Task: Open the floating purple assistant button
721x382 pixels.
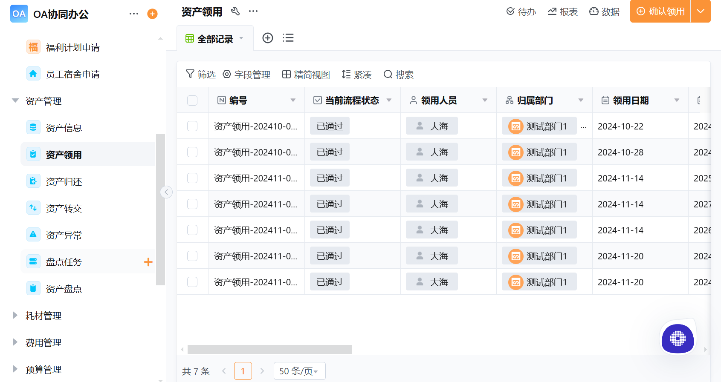Action: pos(678,339)
